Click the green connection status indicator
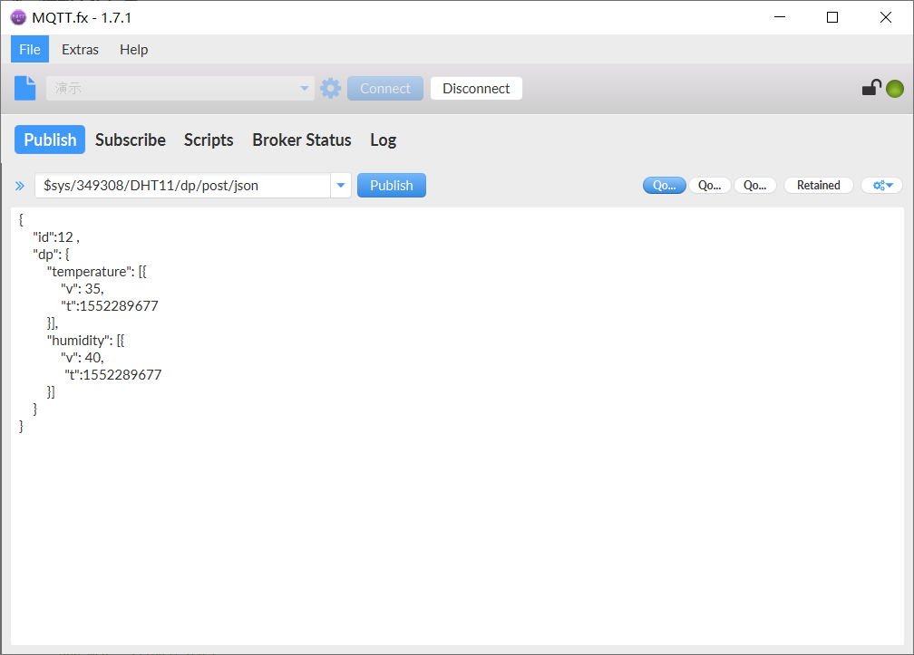Image resolution: width=914 pixels, height=655 pixels. pyautogui.click(x=895, y=89)
